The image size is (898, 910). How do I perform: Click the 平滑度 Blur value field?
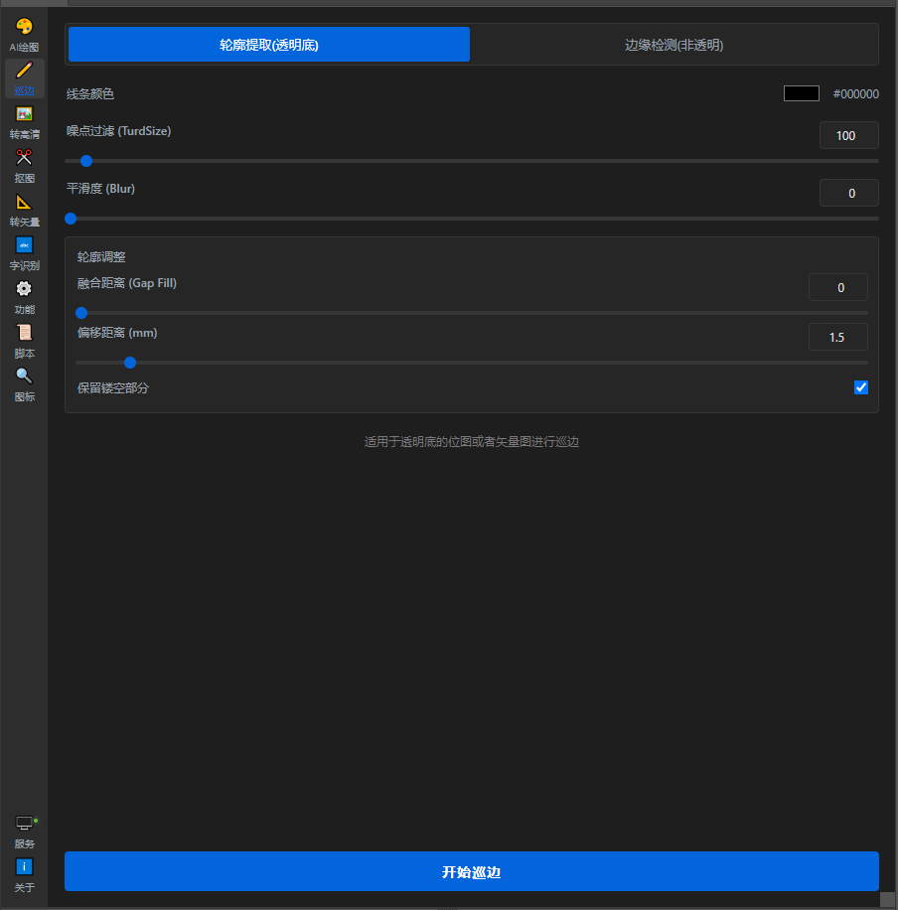pos(848,193)
